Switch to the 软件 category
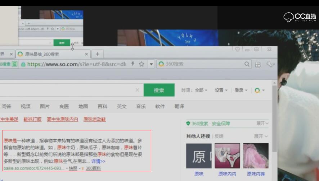The width and height of the screenshot is (319, 181). coord(160,106)
